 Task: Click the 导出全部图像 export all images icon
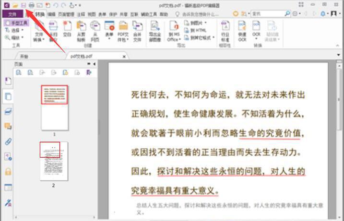point(155,31)
